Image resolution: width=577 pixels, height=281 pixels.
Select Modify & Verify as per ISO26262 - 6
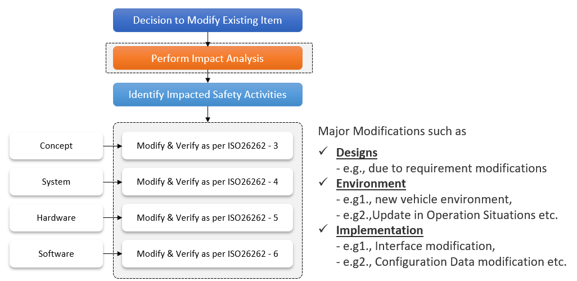[208, 254]
